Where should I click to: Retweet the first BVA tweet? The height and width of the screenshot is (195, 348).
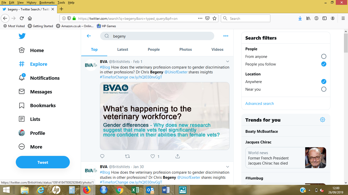(127, 156)
